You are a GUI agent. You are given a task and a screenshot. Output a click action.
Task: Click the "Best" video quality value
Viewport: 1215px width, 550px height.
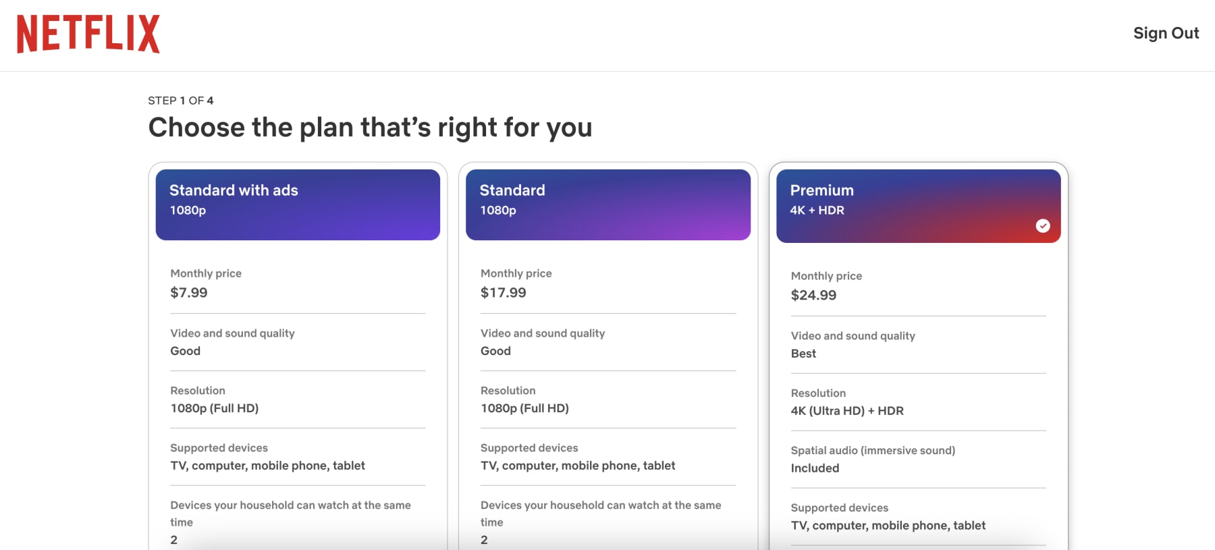[x=803, y=354]
